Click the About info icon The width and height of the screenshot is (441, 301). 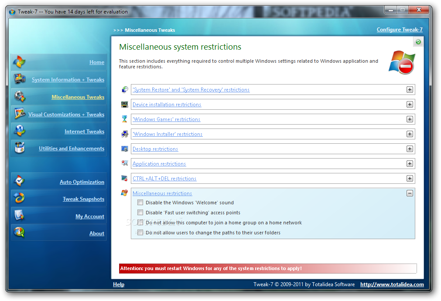19,232
